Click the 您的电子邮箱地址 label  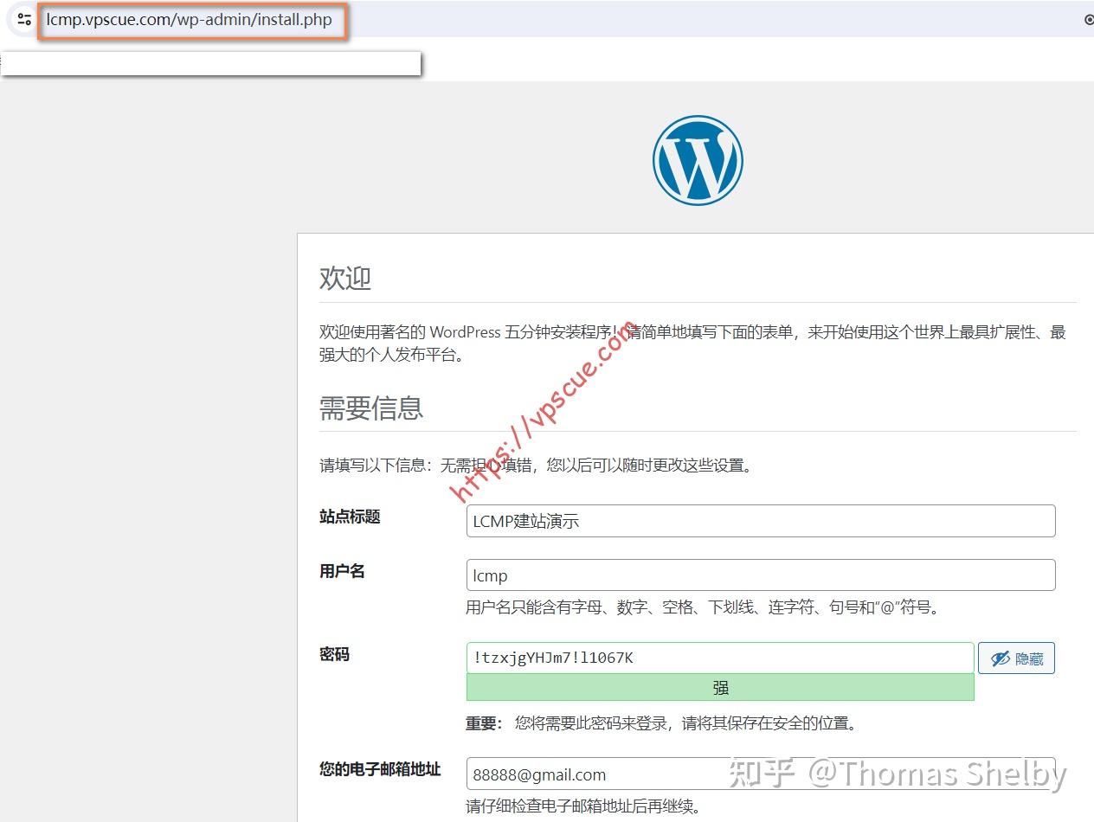379,770
